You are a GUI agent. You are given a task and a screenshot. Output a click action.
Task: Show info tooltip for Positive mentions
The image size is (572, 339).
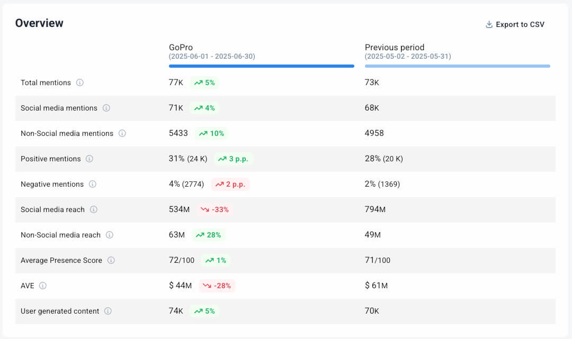(90, 159)
